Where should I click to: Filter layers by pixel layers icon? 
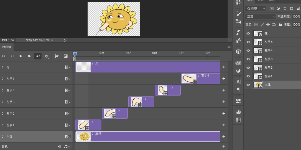point(272,8)
